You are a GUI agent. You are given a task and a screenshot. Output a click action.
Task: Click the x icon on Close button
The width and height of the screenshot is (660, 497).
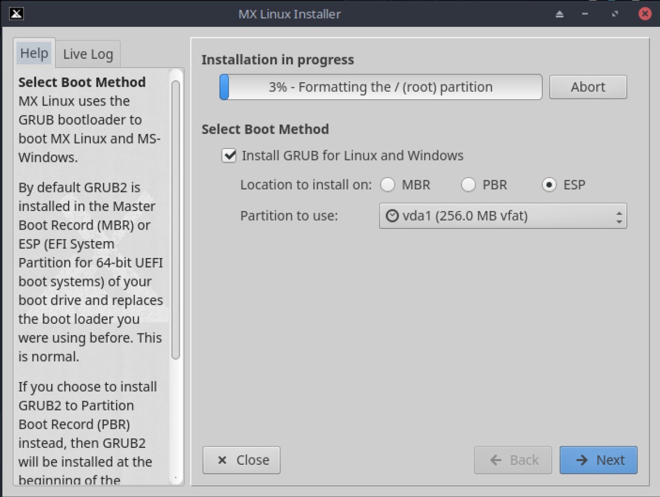[x=222, y=460]
